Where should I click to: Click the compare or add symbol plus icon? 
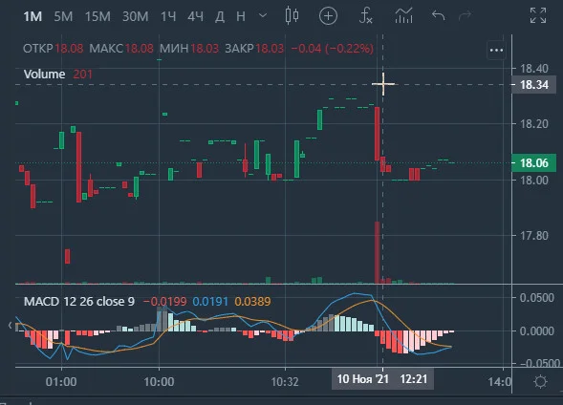coord(328,16)
